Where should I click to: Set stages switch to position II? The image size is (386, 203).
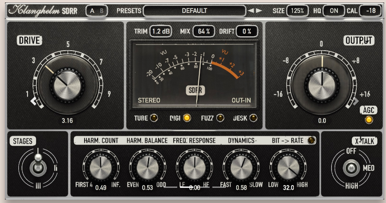[x=56, y=168]
